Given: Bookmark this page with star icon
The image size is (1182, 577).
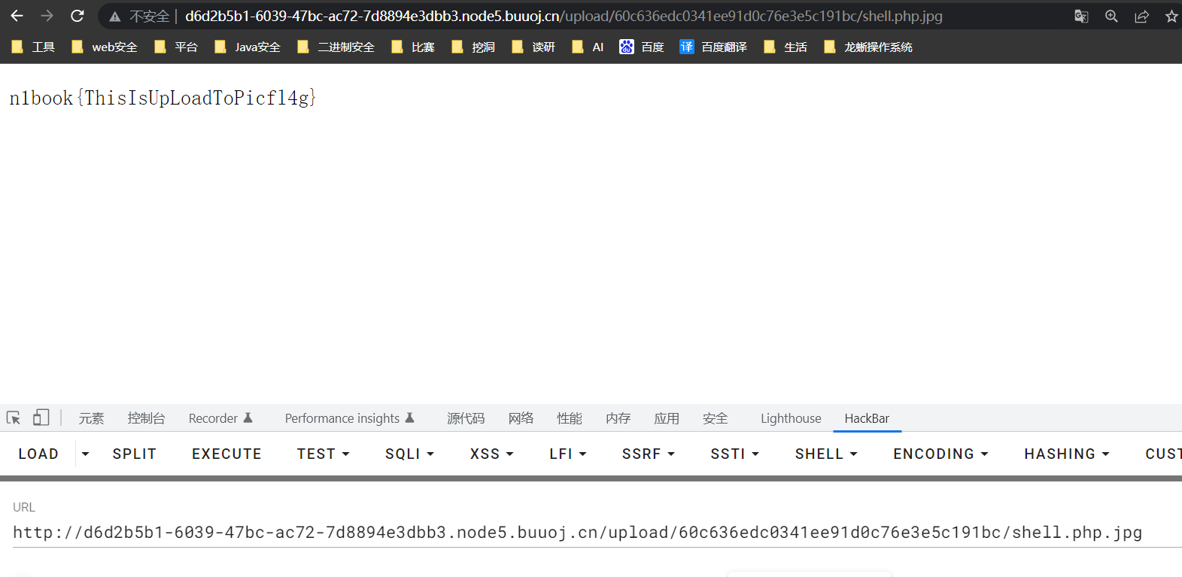Looking at the screenshot, I should tap(1171, 16).
